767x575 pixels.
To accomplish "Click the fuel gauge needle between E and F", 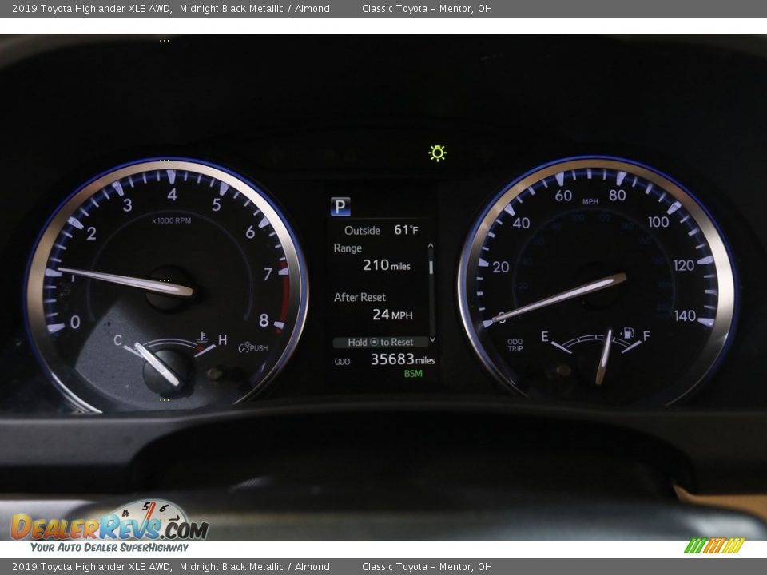I will coord(605,355).
